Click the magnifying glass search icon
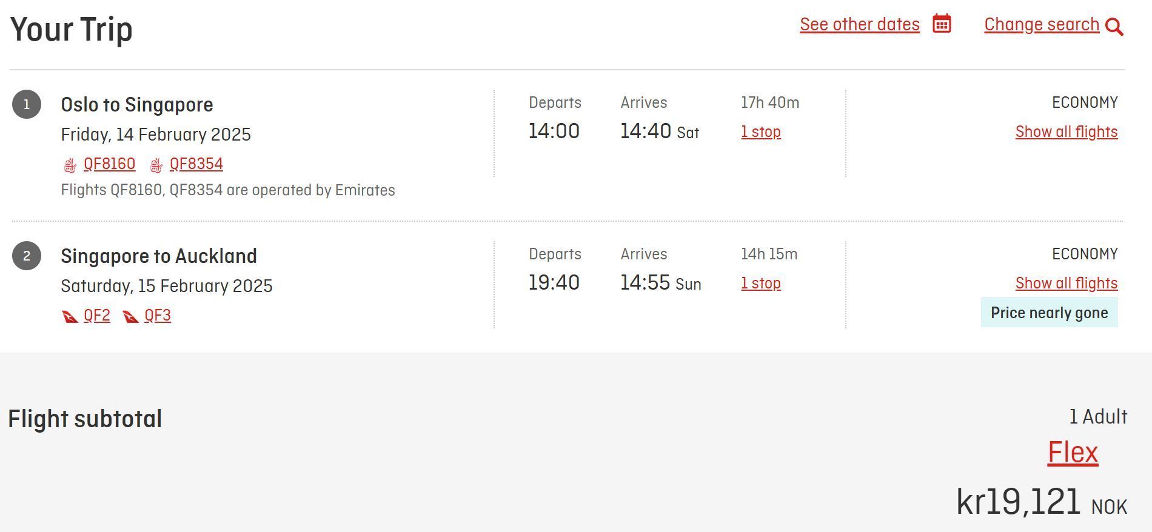Image resolution: width=1152 pixels, height=532 pixels. (1115, 27)
